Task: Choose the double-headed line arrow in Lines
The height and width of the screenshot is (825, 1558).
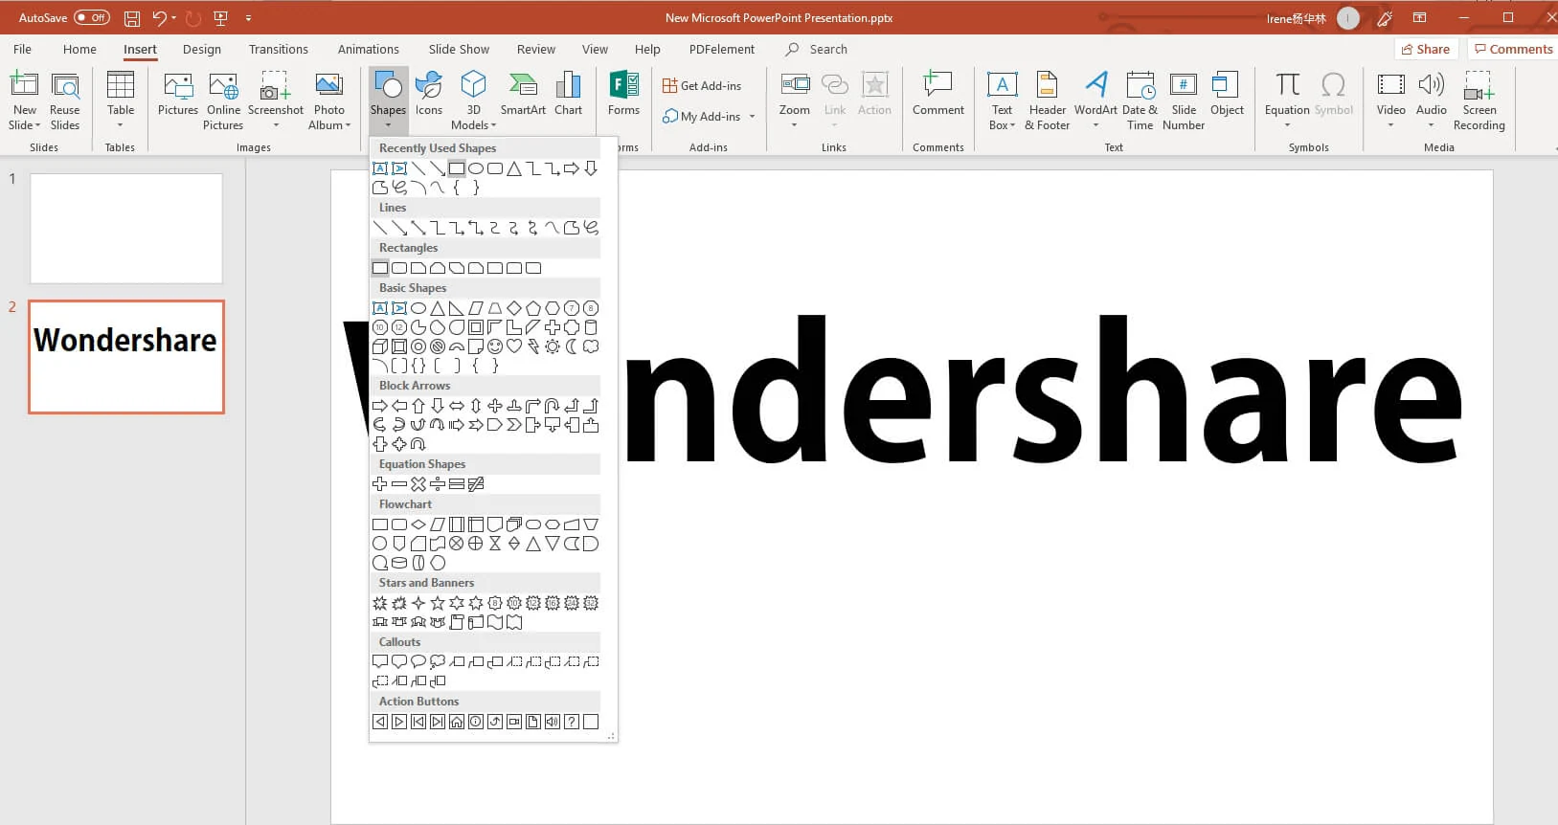Action: [418, 228]
